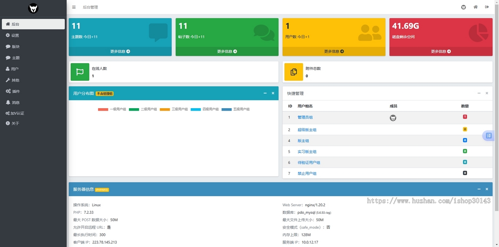
Task: Toggle 一级用户组 legend in chart
Action: click(112, 109)
